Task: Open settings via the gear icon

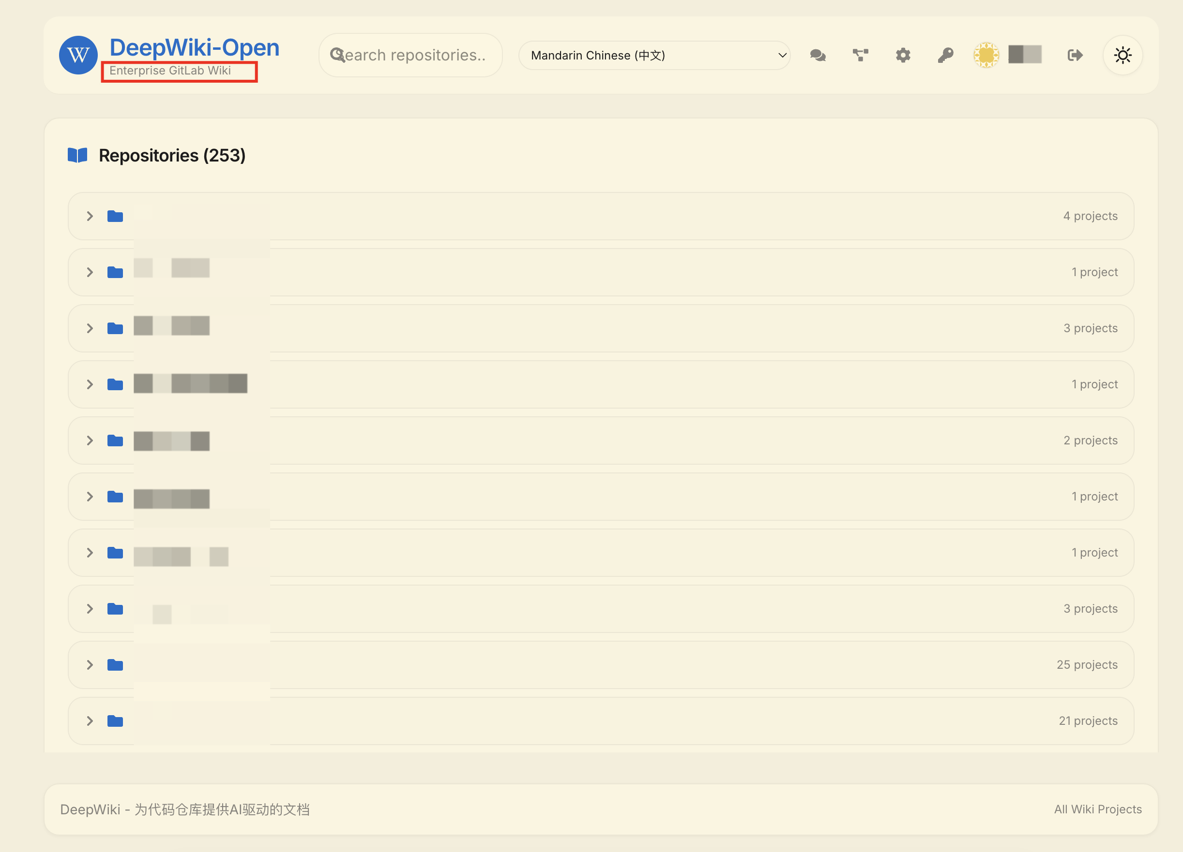Action: pyautogui.click(x=903, y=55)
